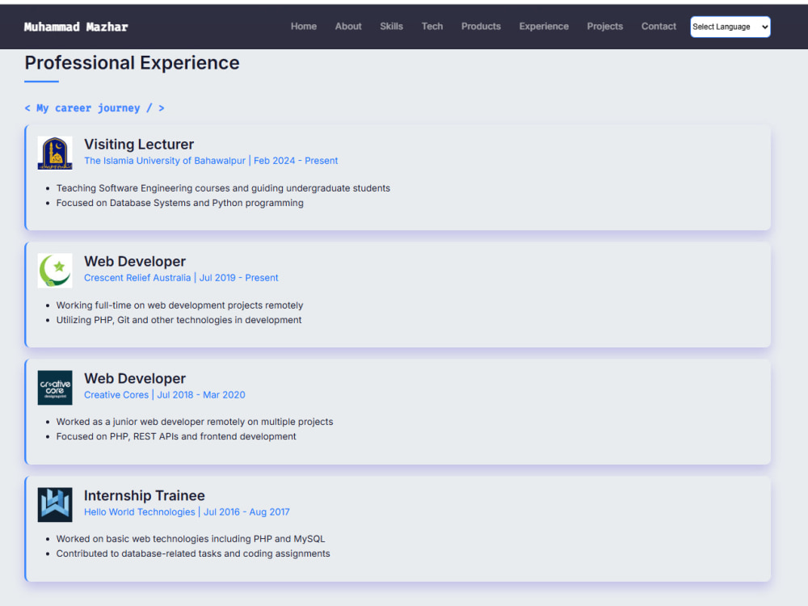Click 'Worked on basic web technologies' bullet

(191, 538)
